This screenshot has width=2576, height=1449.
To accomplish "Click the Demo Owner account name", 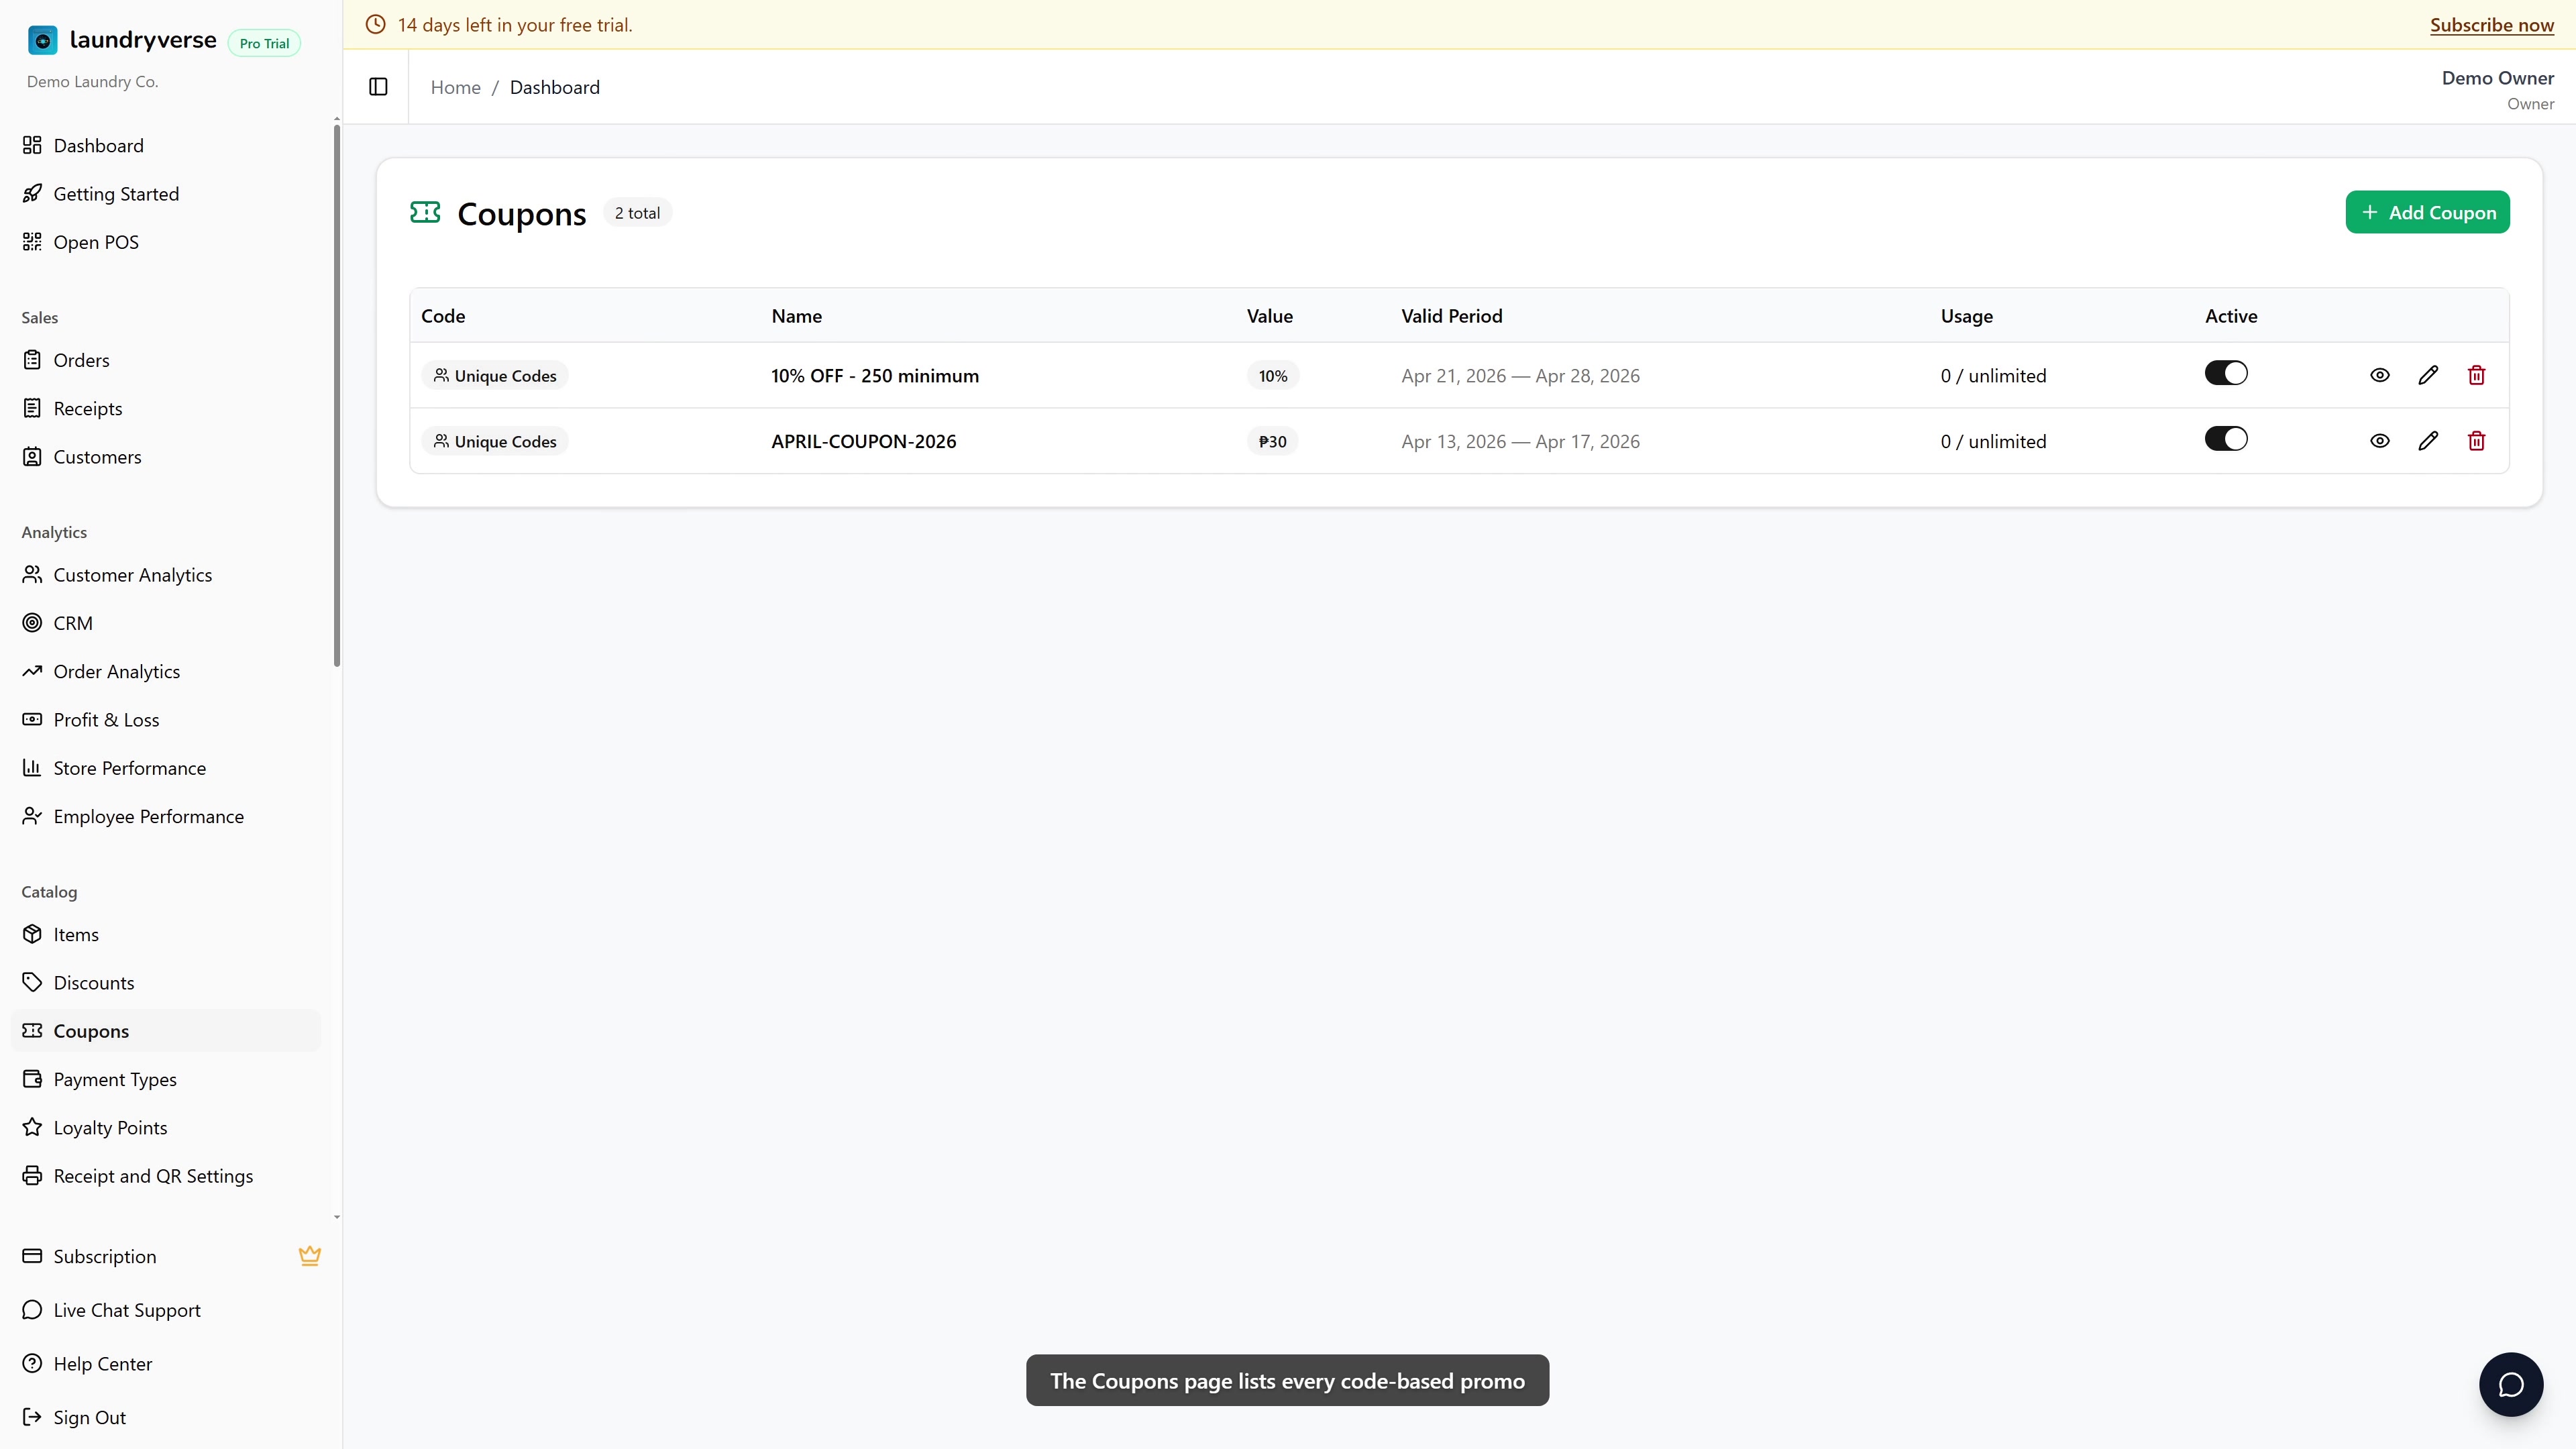I will point(2497,78).
